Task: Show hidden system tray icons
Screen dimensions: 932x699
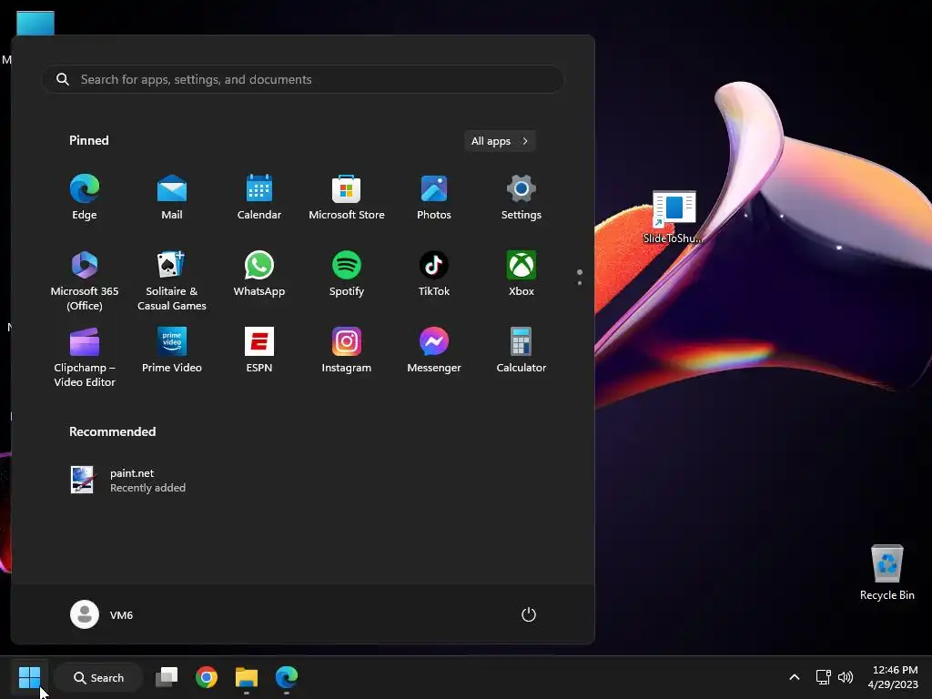Action: [794, 677]
